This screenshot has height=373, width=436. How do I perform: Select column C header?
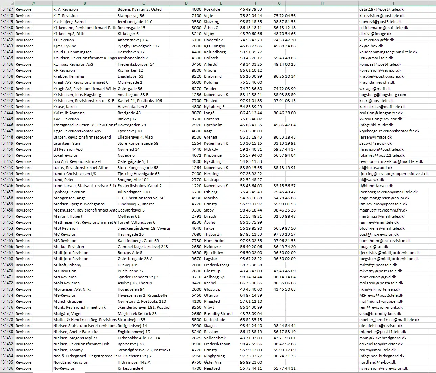pyautogui.click(x=144, y=3)
